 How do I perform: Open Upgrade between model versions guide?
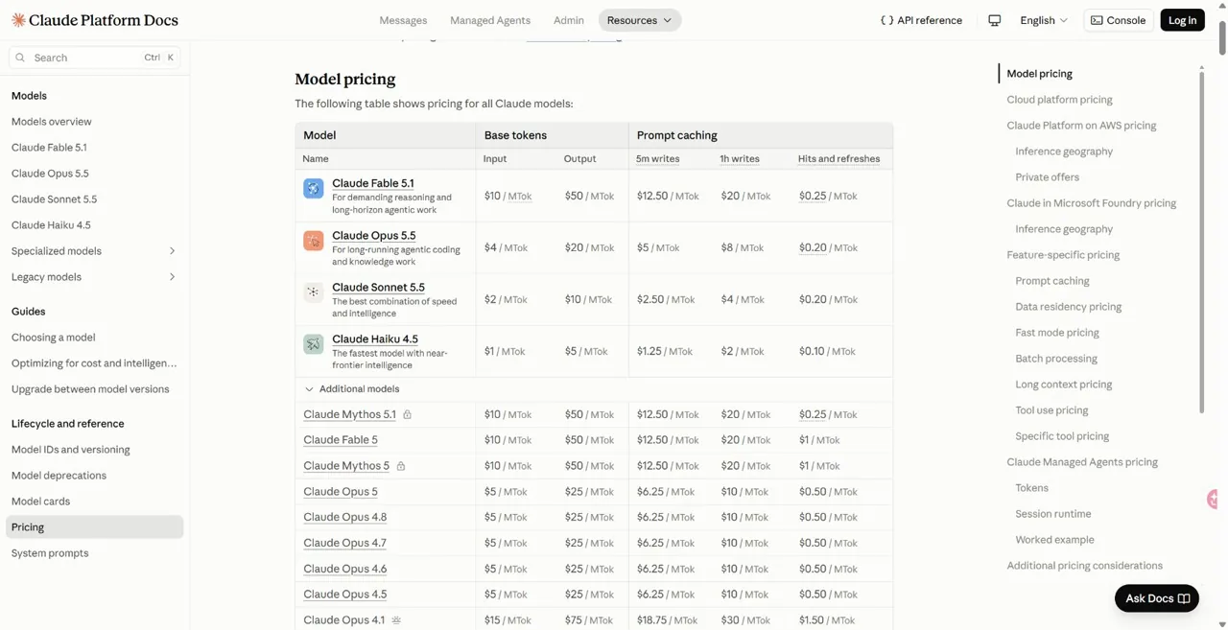[90, 389]
